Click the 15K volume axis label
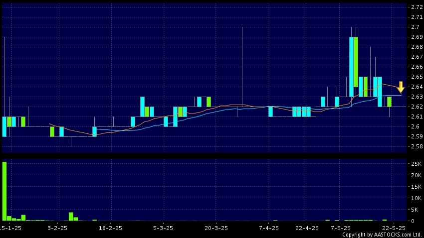 416,187
